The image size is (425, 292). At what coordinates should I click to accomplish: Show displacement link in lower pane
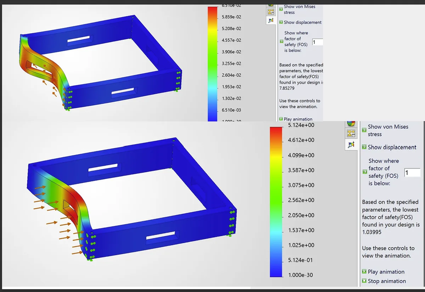[392, 147]
